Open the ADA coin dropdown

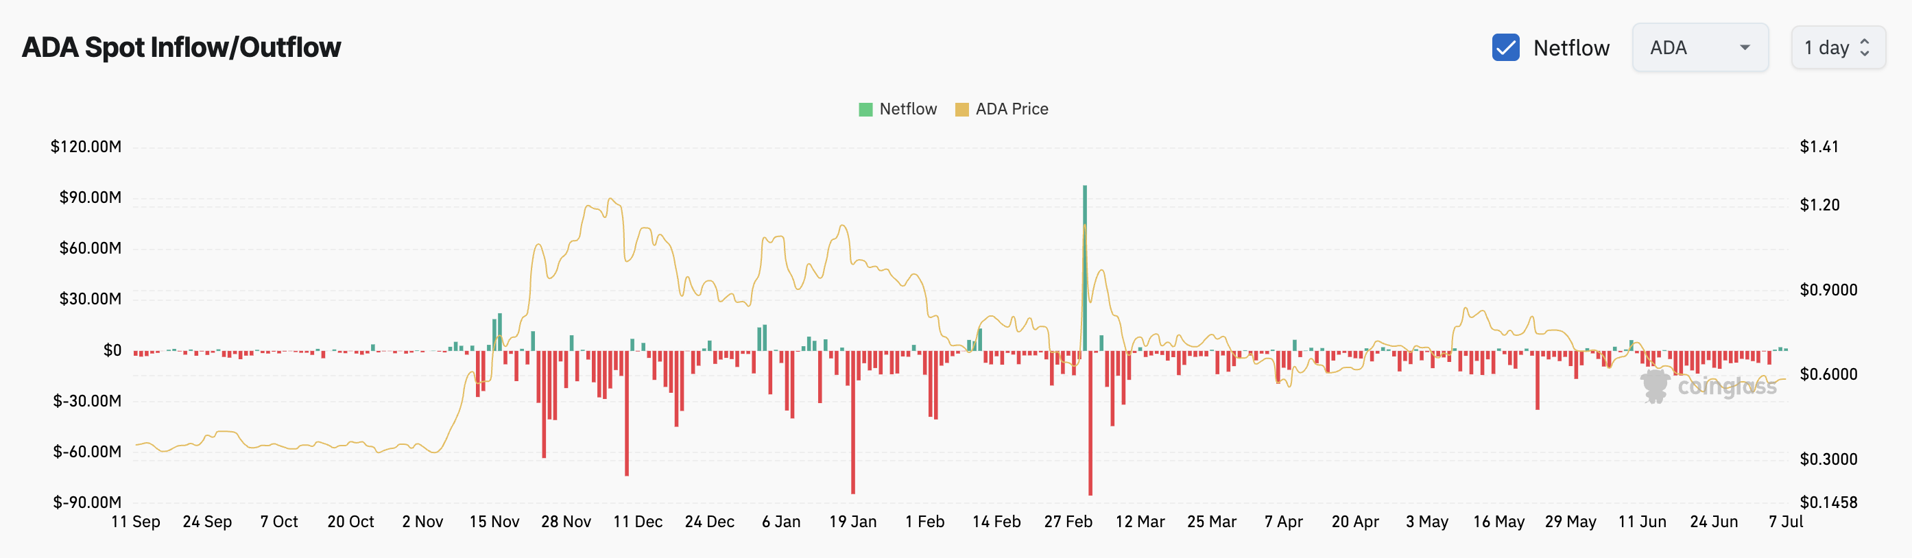(x=1699, y=47)
